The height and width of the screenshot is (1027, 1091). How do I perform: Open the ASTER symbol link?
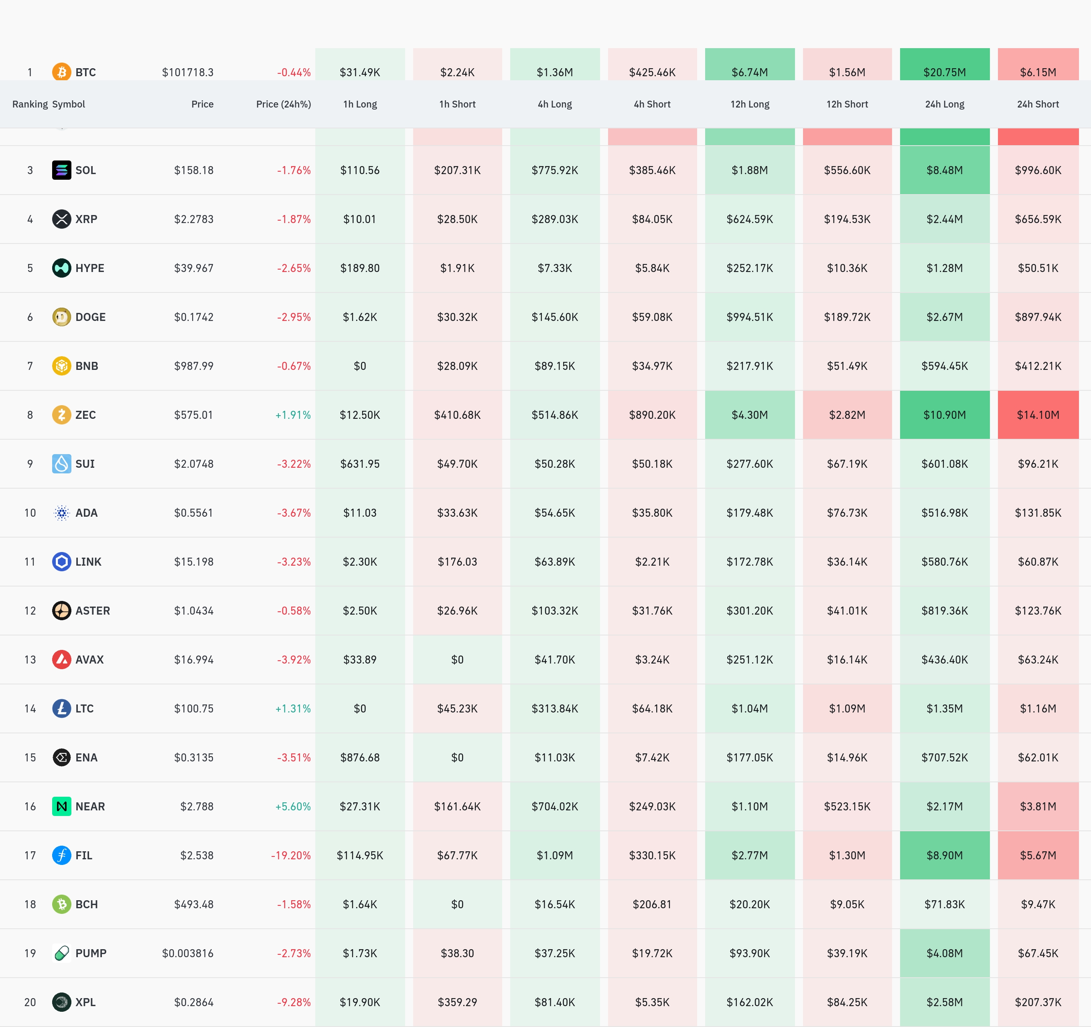tap(93, 610)
